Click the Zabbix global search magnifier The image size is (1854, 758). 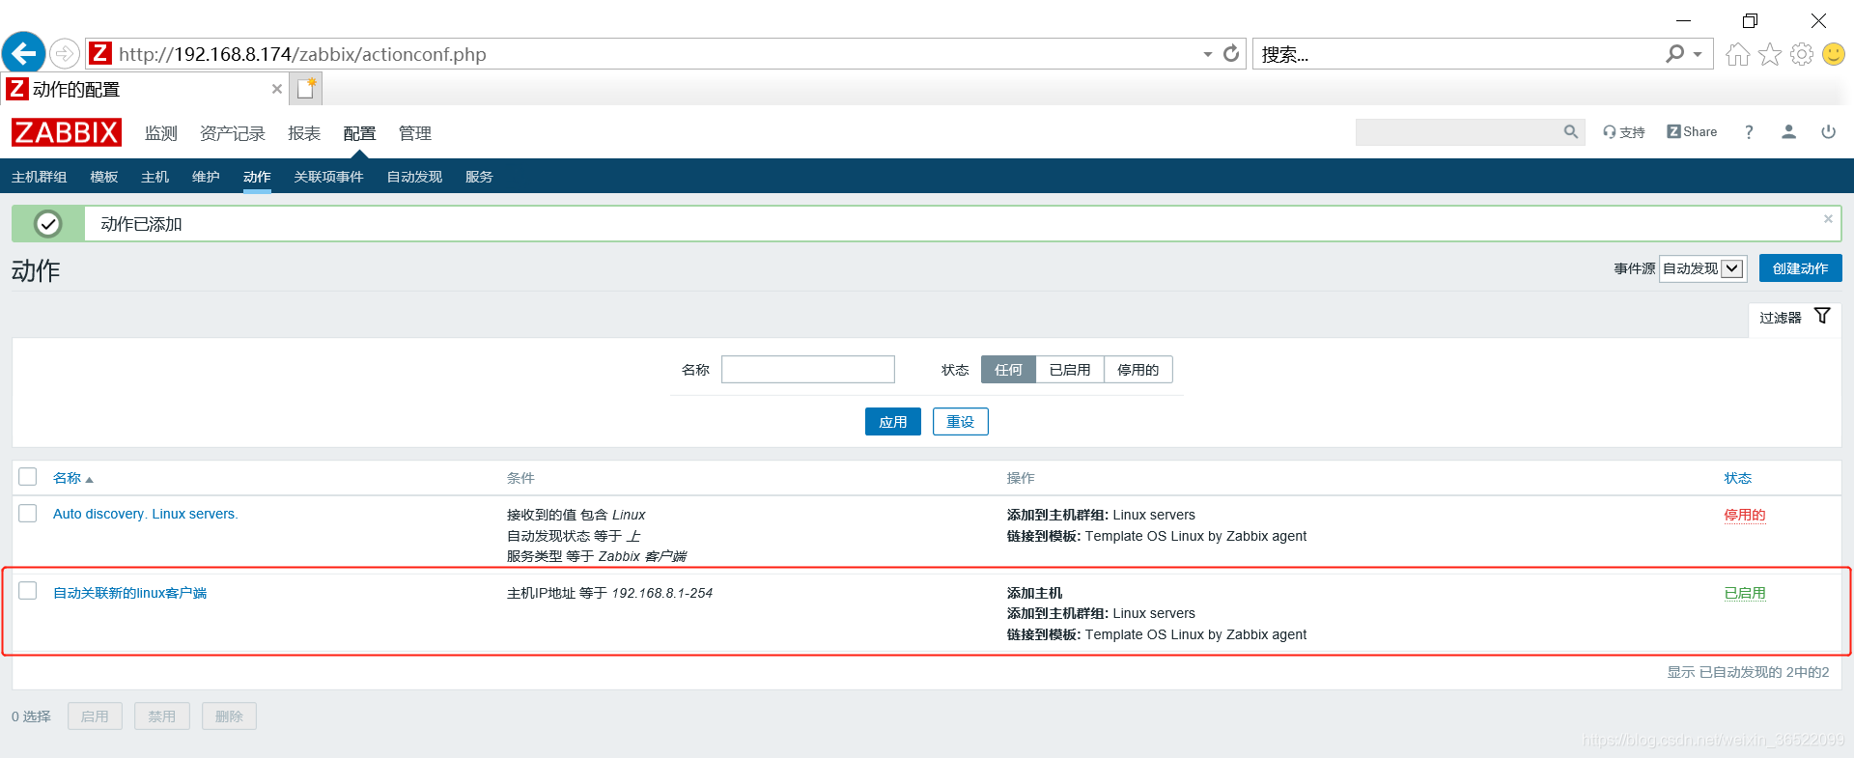[1571, 132]
